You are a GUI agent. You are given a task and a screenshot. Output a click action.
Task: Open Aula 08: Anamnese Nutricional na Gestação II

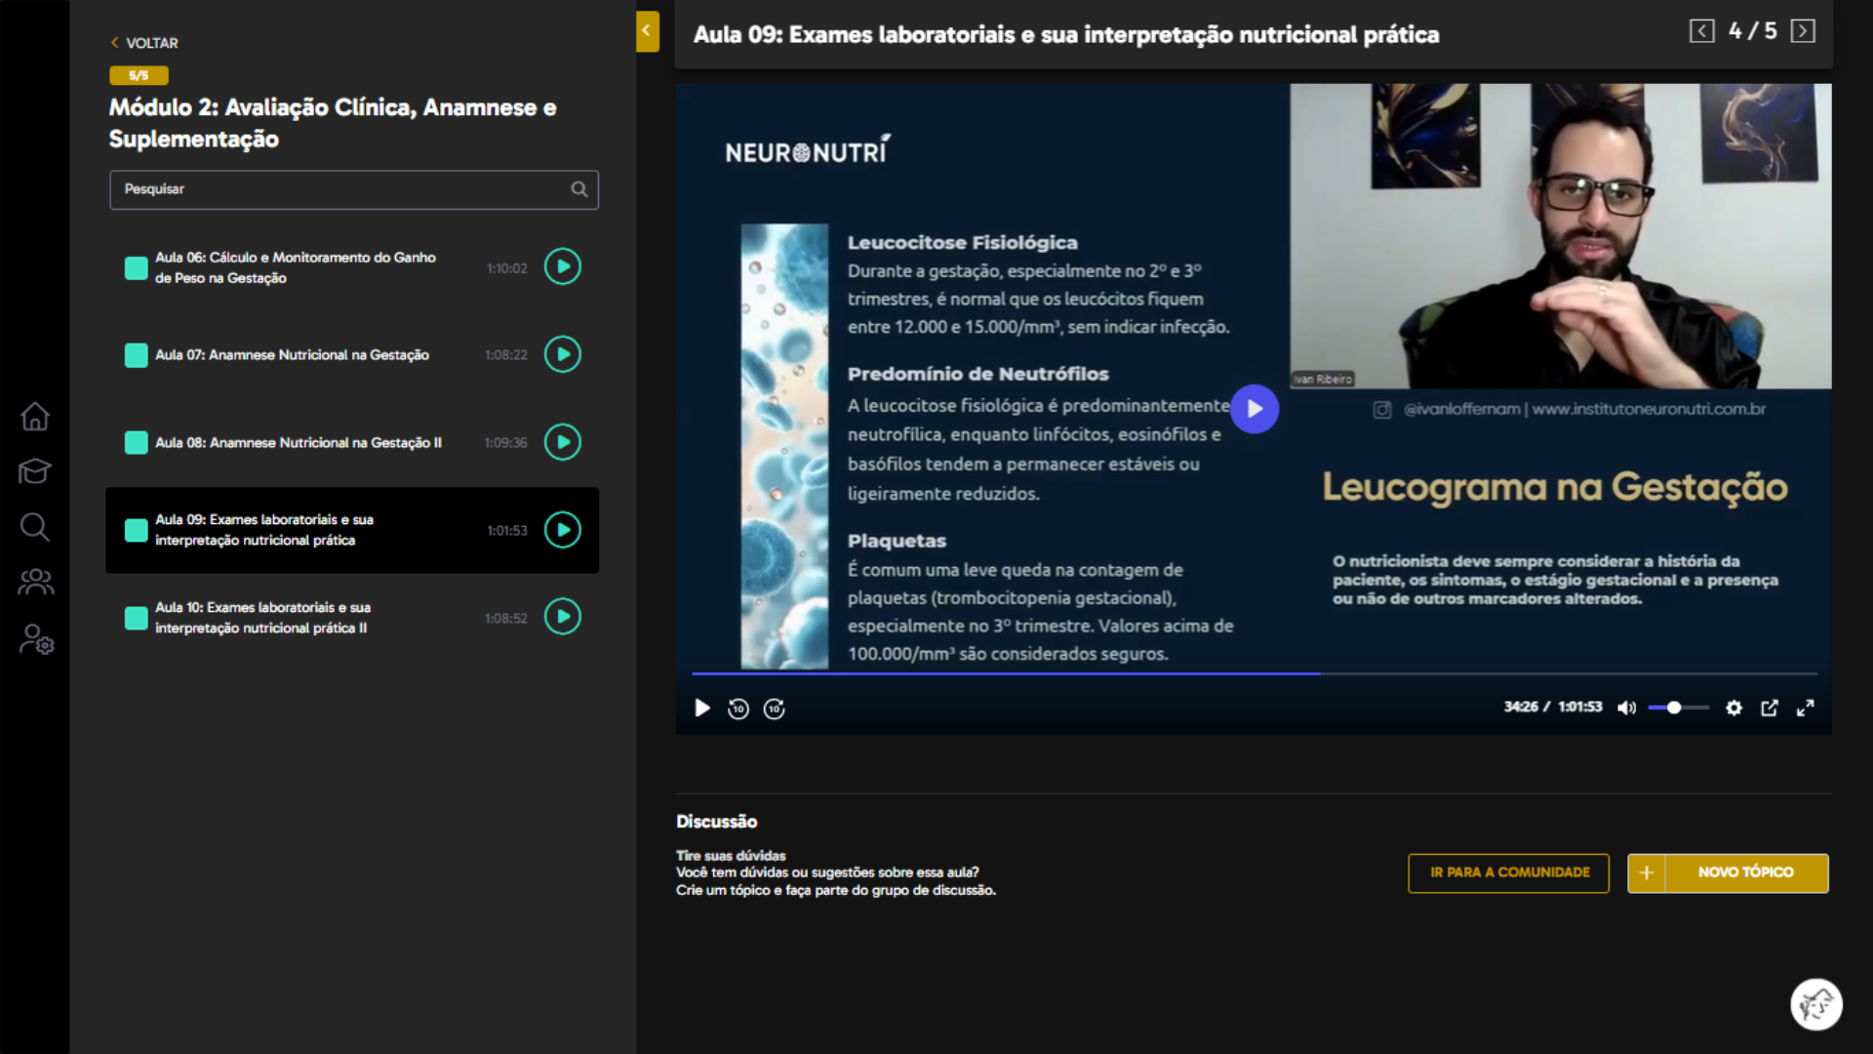[x=299, y=442]
